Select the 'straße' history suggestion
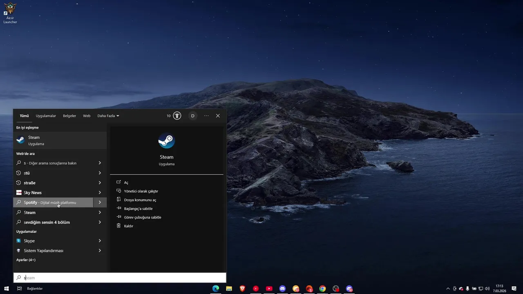 pos(53,183)
